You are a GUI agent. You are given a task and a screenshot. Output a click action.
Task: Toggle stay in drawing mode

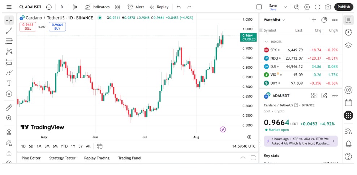tap(9, 143)
